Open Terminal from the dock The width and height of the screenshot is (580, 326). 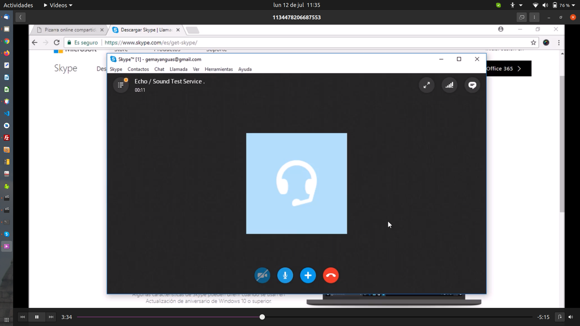7,222
